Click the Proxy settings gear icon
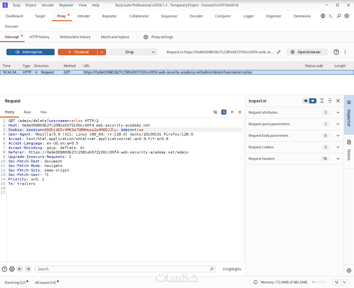The height and width of the screenshot is (288, 354). pyautogui.click(x=146, y=37)
